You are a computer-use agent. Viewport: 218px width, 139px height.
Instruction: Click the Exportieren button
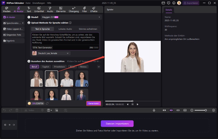[x=191, y=3]
